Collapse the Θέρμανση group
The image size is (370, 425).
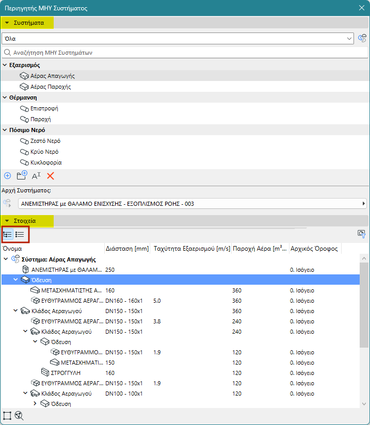click(5, 97)
